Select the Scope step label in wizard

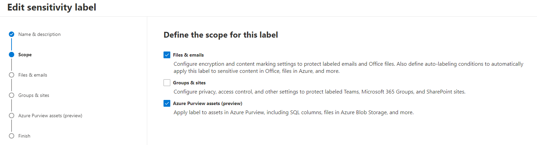click(25, 55)
